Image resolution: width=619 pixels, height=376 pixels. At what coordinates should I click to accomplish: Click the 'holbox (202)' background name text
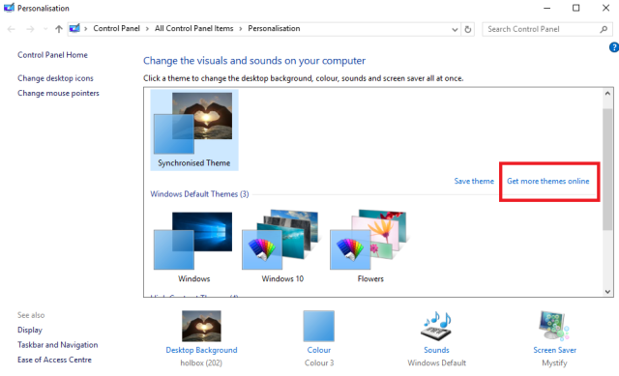pyautogui.click(x=201, y=363)
